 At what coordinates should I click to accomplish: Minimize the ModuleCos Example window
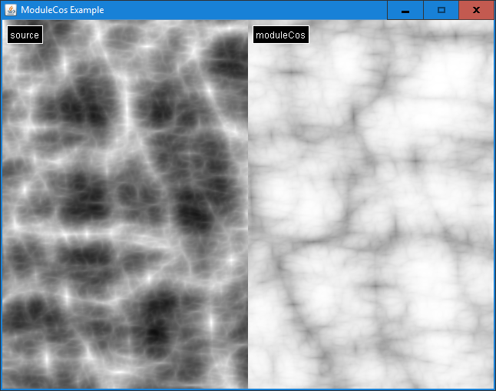pyautogui.click(x=405, y=10)
